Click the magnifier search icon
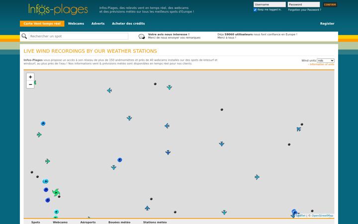The height and width of the screenshot is (224, 358). pyautogui.click(x=24, y=36)
